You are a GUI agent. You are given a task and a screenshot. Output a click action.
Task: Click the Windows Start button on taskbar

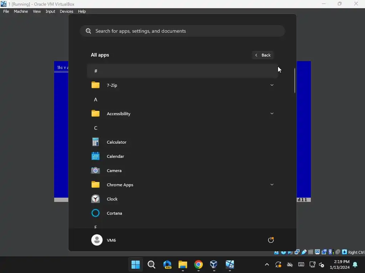[135, 264]
